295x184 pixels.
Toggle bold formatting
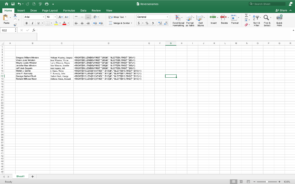[26, 23]
